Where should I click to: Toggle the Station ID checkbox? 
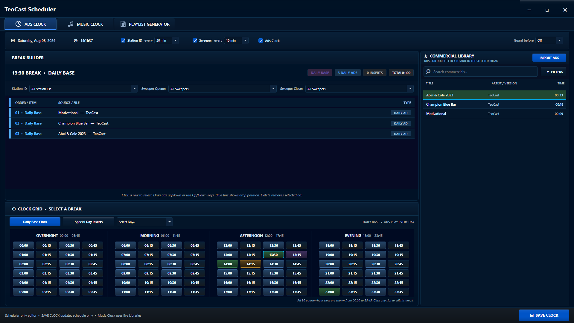click(x=123, y=40)
